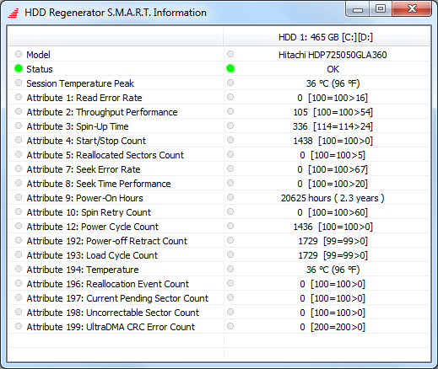Select the Attribute 1: Read Error Rate row
Image resolution: width=438 pixels, height=369 pixels.
pos(219,98)
